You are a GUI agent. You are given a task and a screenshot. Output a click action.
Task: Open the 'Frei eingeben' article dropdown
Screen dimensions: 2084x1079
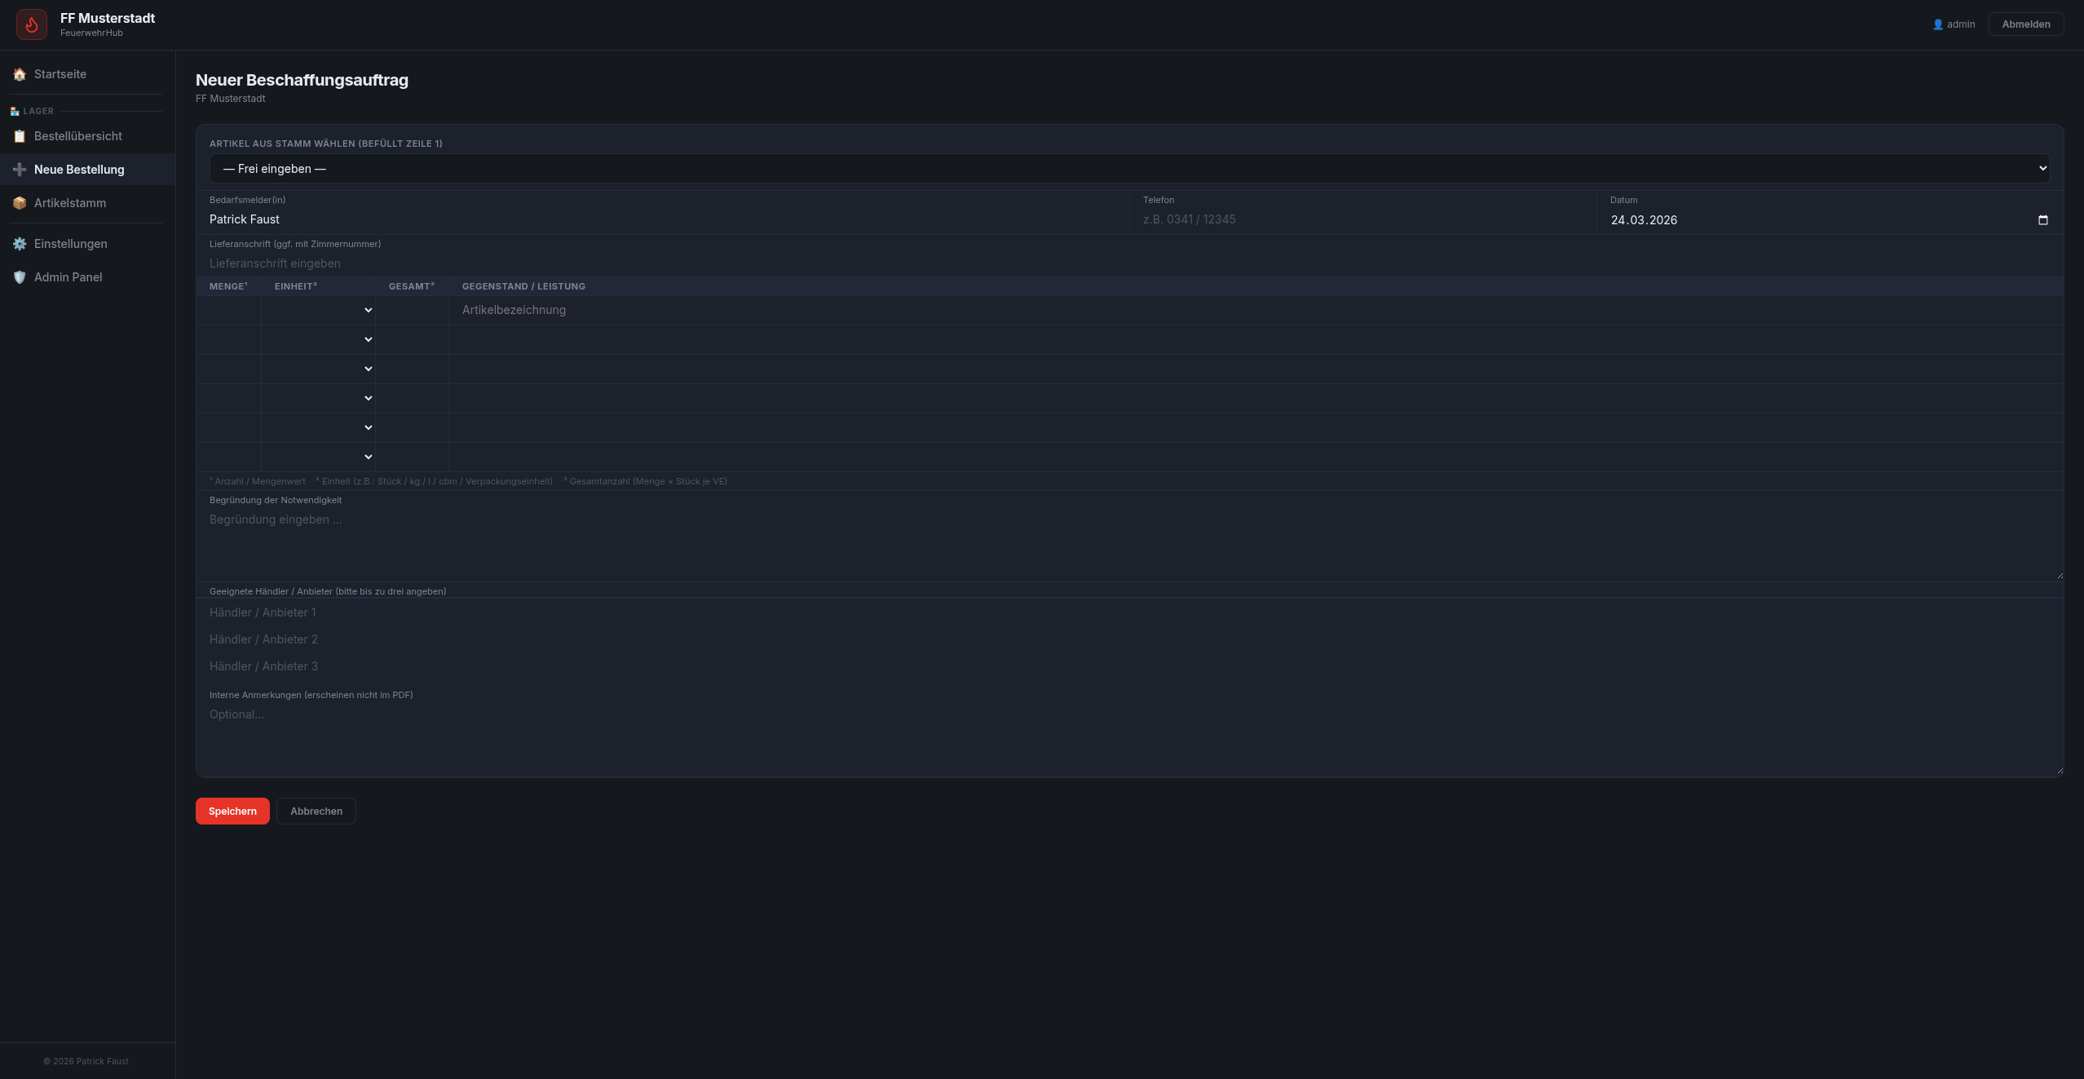click(x=1129, y=169)
